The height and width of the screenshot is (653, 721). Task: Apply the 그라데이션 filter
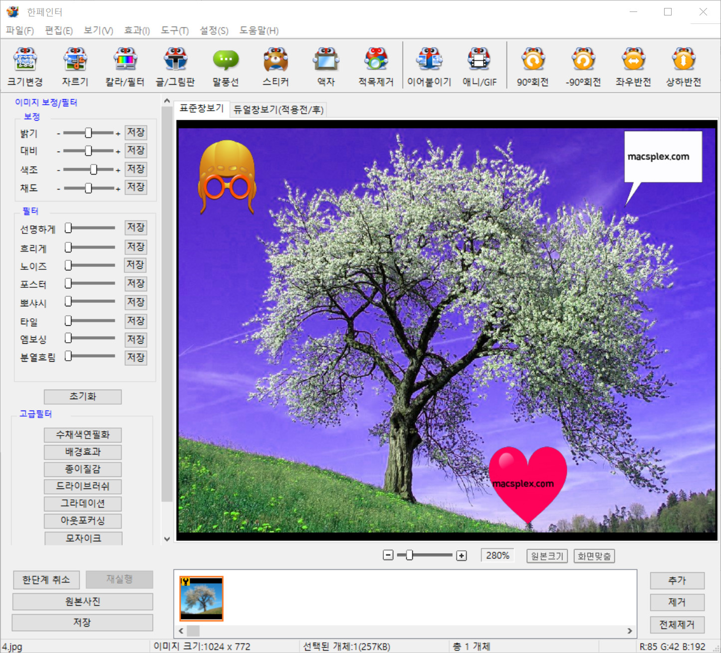(x=83, y=504)
